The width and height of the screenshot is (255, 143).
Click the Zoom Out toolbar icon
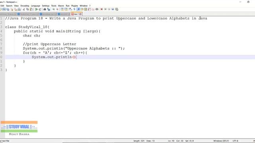click(57, 9)
